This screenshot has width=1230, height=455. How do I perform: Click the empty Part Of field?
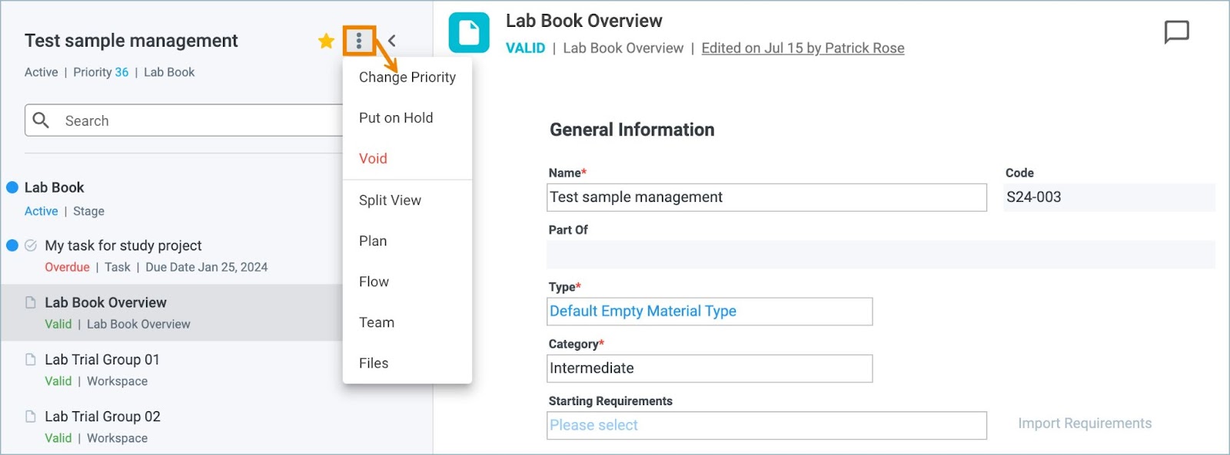[881, 254]
